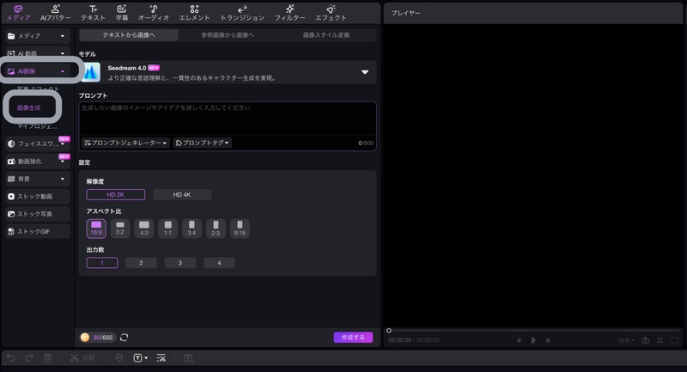Choose the 2:3 aspect ratio
This screenshot has width=687, height=372.
[x=216, y=229]
